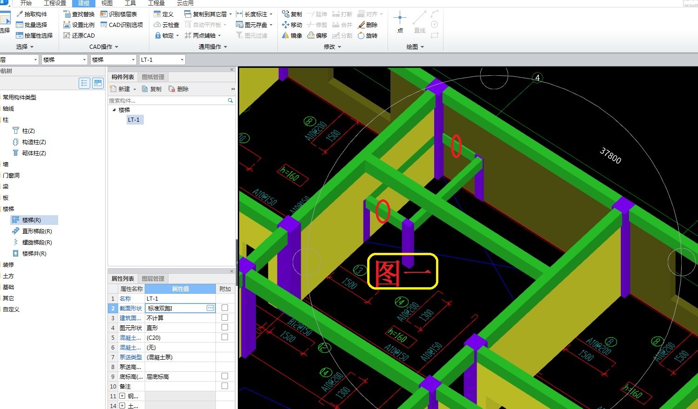Image resolution: width=698 pixels, height=409 pixels.
Task: Click the 搜索构件 search input field
Action: [167, 100]
